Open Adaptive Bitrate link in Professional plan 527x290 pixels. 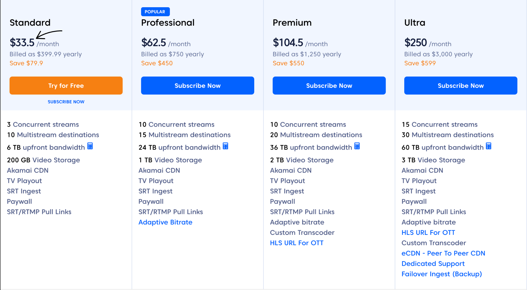[x=165, y=222]
